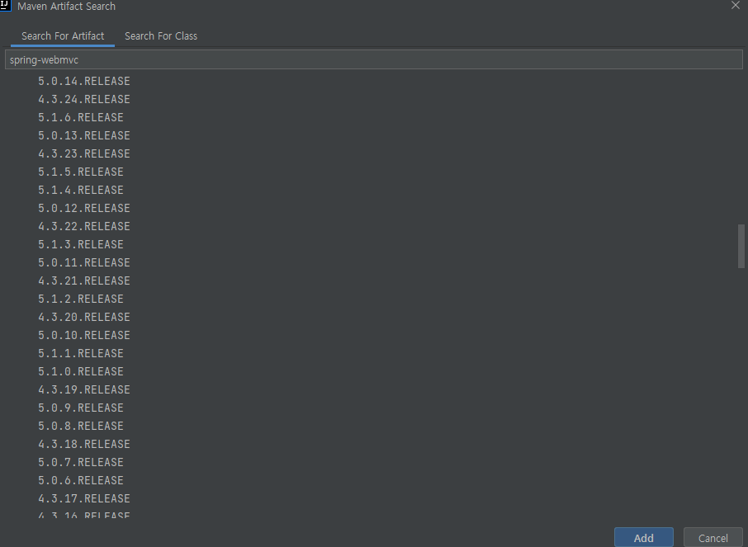The height and width of the screenshot is (547, 748).
Task: Click the Cancel button
Action: coord(712,537)
